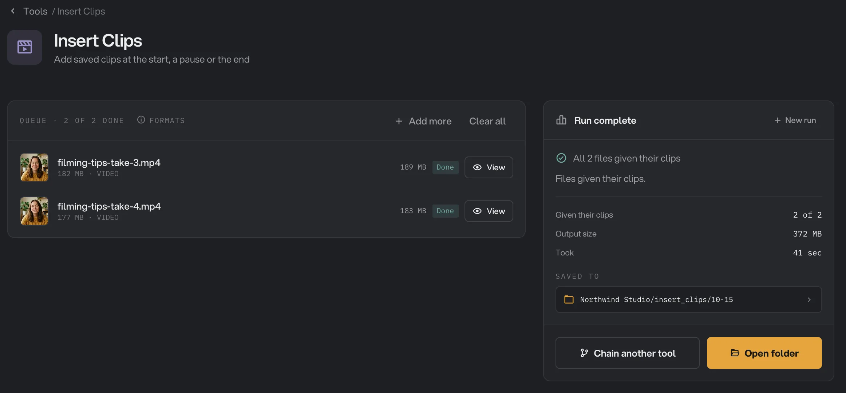Image resolution: width=846 pixels, height=393 pixels.
Task: Open folder with the output files
Action: (764, 353)
